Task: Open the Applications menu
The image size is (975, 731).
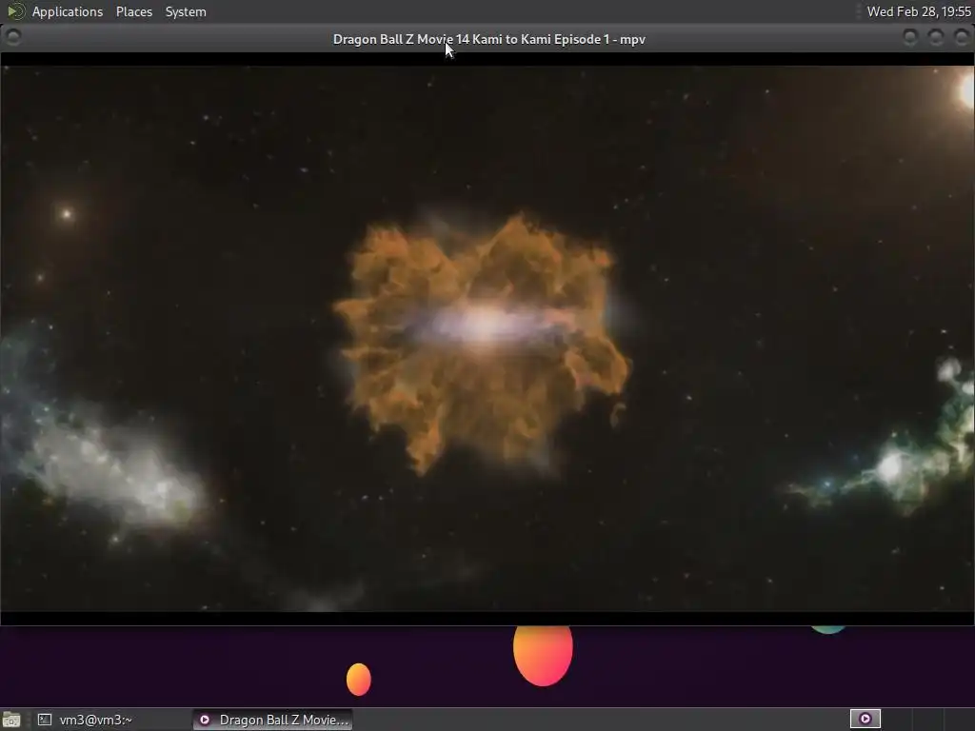Action: coord(68,11)
